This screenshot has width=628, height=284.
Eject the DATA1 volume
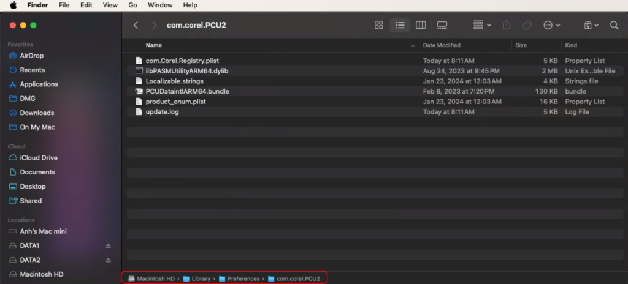[x=109, y=246]
